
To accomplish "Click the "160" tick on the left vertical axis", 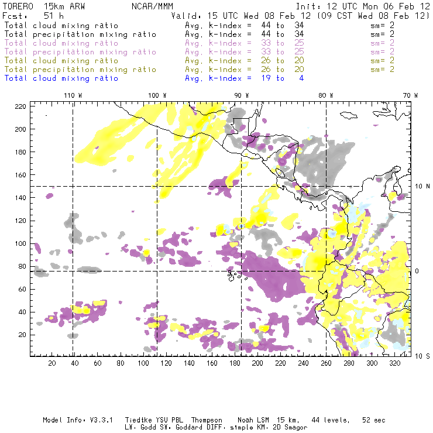I will coord(20,175).
